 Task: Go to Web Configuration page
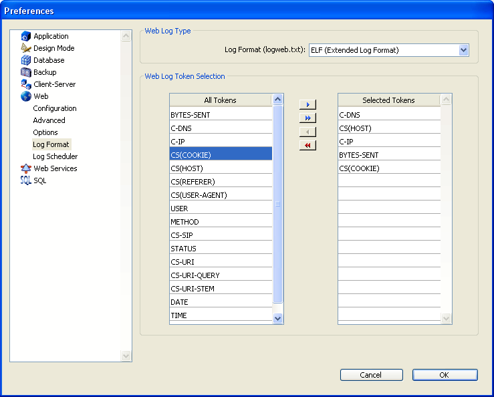pos(55,108)
